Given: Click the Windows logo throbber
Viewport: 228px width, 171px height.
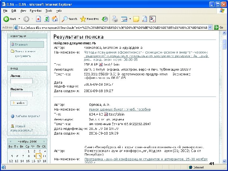Looking at the screenshot, I should pyautogui.click(x=222, y=11).
